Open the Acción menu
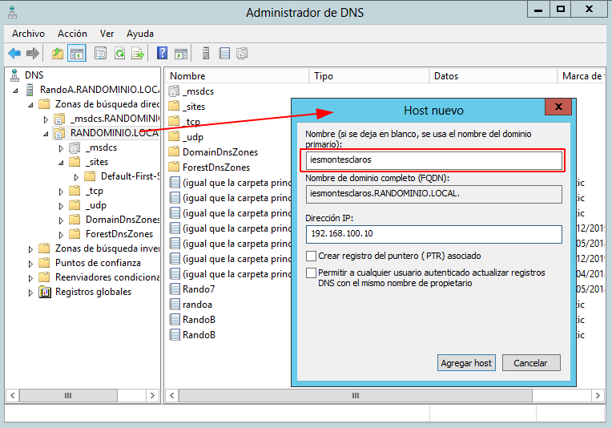The height and width of the screenshot is (428, 612). tap(72, 34)
